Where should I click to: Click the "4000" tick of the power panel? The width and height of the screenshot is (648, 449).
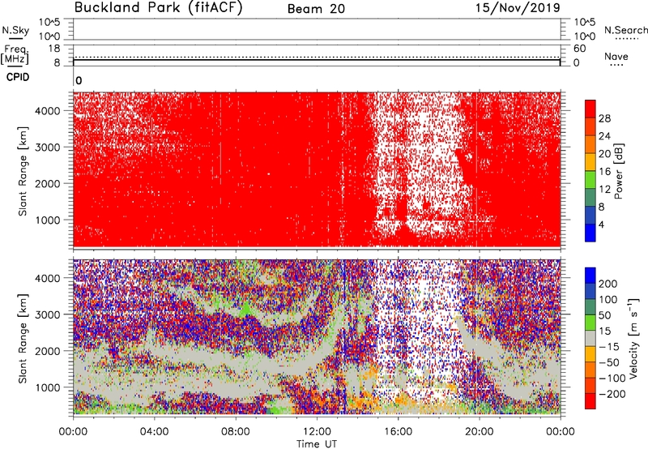(x=47, y=111)
